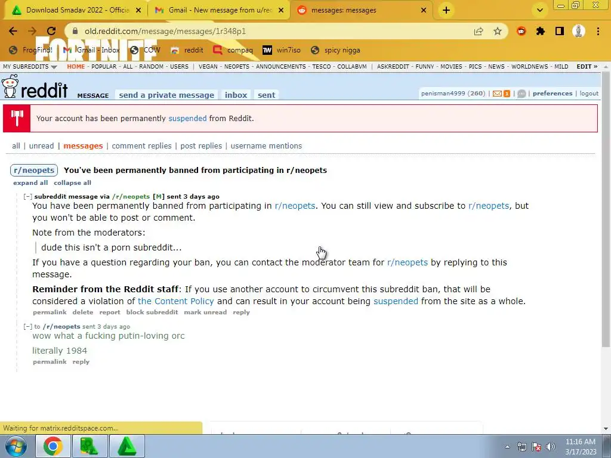Viewport: 611px width, 458px height.
Task: Open the green Smadav taskbar icon
Action: pyautogui.click(x=90, y=446)
